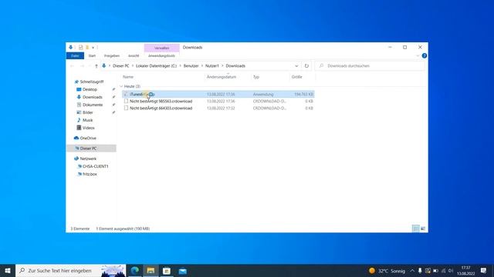Sort by the Name column header
Screen dimensions: 494x277
click(x=128, y=77)
